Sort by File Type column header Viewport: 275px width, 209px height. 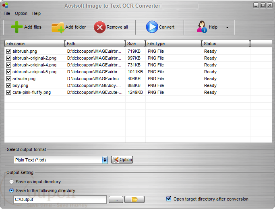click(x=174, y=43)
